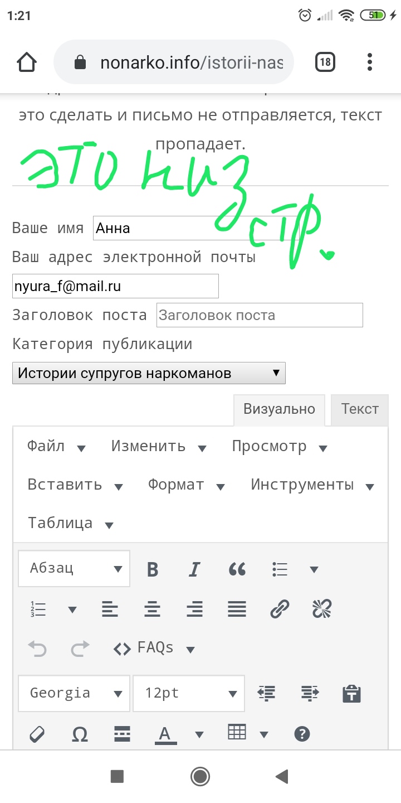Screen dimensions: 401x803
Task: Click paste as text clipboard icon
Action: click(351, 694)
